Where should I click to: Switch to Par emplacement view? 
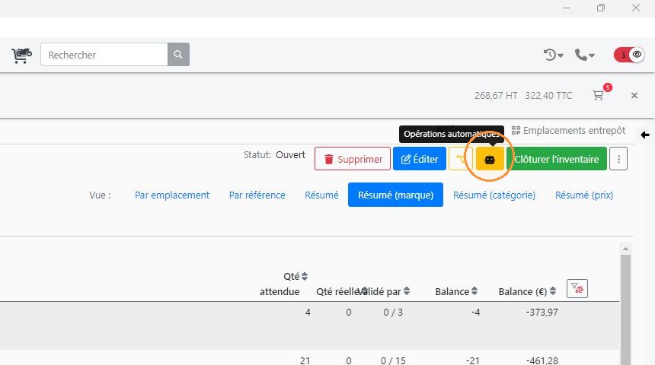(x=172, y=195)
